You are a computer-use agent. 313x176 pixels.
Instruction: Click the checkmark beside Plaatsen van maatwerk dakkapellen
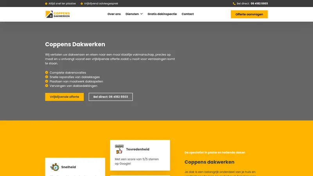point(47,81)
